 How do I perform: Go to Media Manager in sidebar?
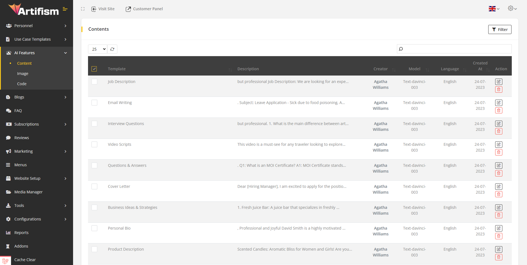(x=29, y=192)
